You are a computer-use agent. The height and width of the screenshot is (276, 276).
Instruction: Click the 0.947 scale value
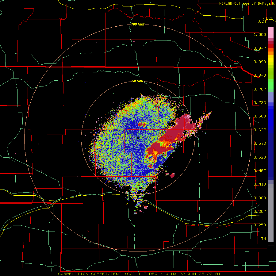[x=260, y=48]
